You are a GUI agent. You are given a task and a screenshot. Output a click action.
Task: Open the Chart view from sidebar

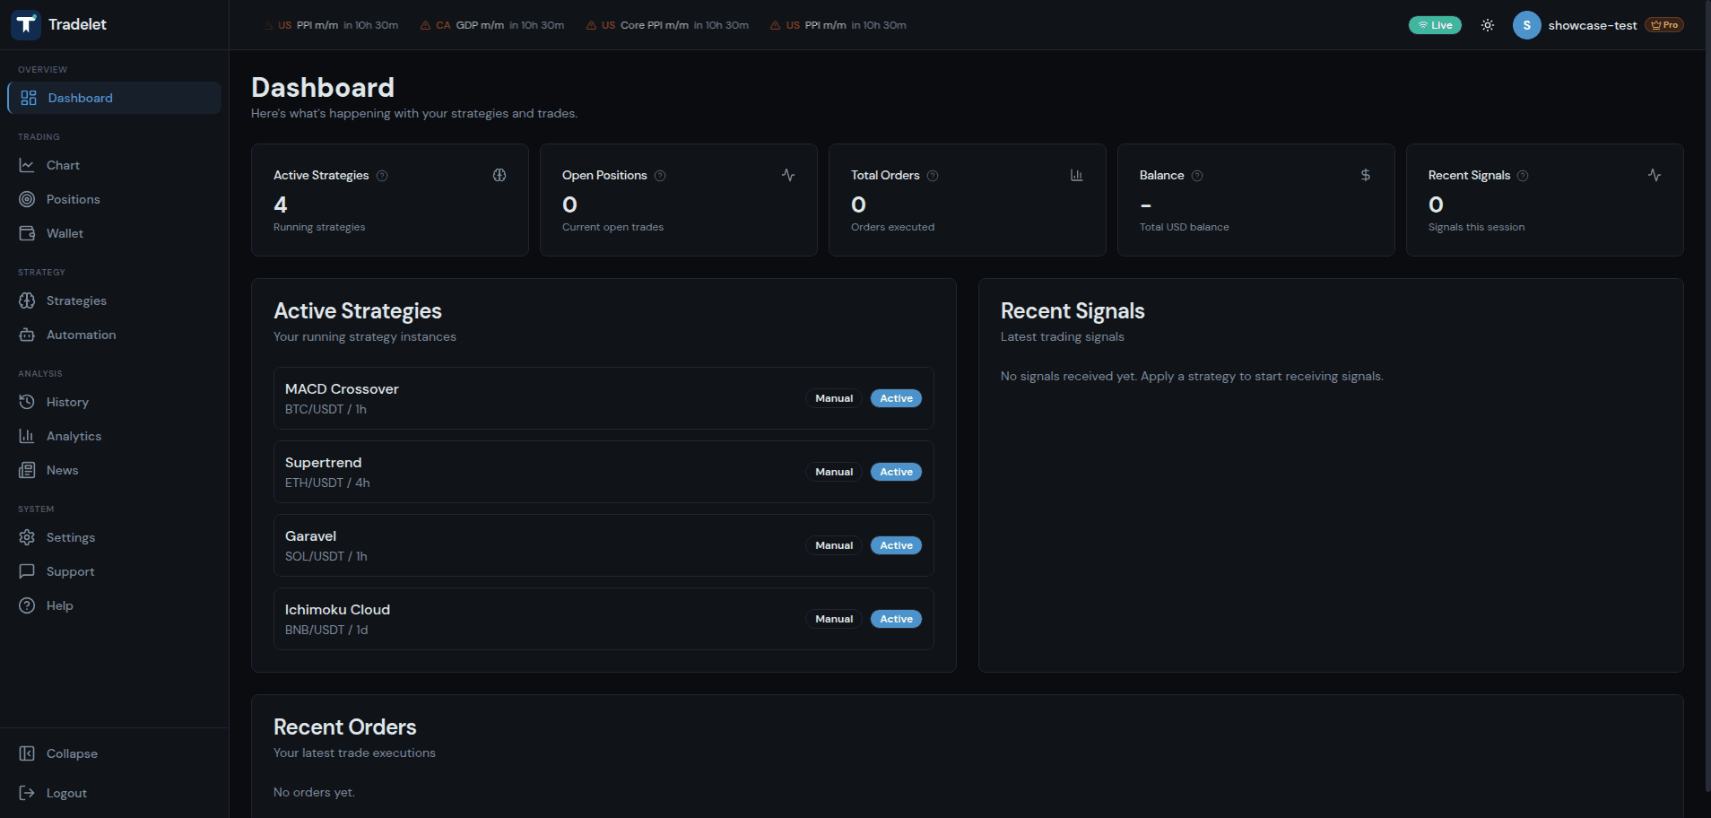click(62, 165)
